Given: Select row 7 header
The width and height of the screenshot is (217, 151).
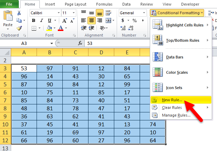Looking at the screenshot, I should 5,100.
